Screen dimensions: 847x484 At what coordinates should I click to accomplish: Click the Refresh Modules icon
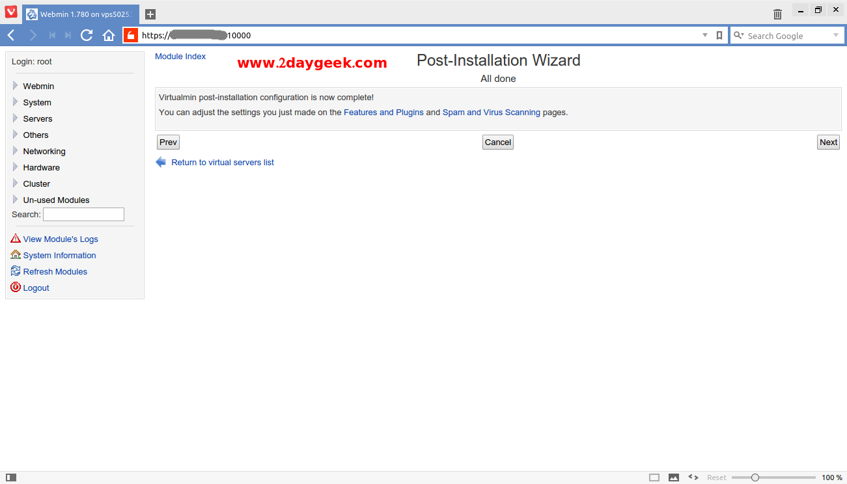tap(16, 271)
